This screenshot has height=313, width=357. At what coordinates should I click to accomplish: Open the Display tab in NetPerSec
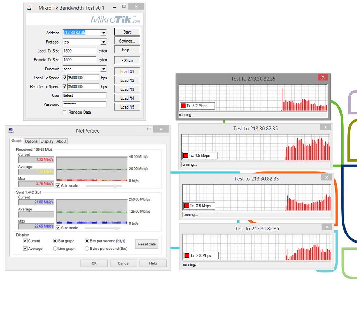[x=47, y=141]
